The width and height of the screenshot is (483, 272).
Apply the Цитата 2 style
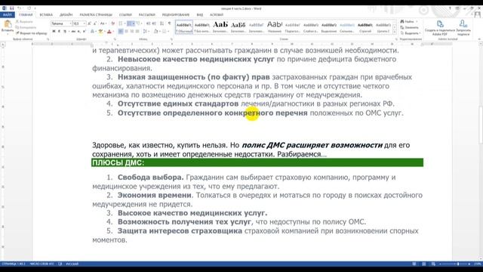tap(383, 27)
